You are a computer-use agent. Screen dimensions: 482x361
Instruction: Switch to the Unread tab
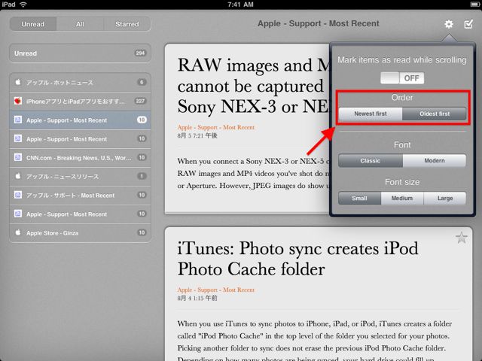point(33,24)
